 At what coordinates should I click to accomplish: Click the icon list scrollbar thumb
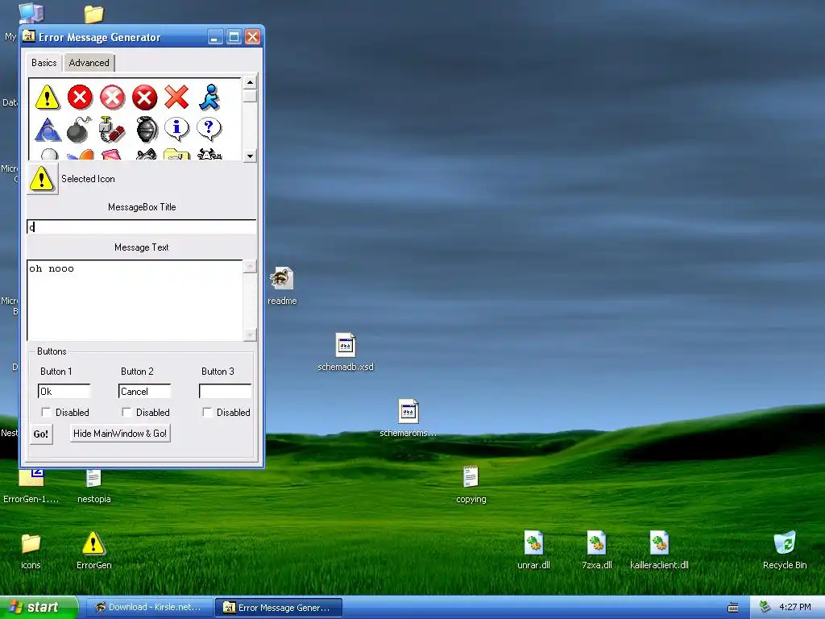[250, 95]
